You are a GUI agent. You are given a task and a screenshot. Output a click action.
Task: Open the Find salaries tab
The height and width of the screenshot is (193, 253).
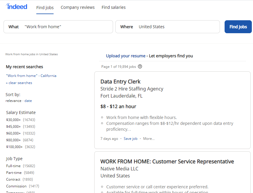(114, 7)
